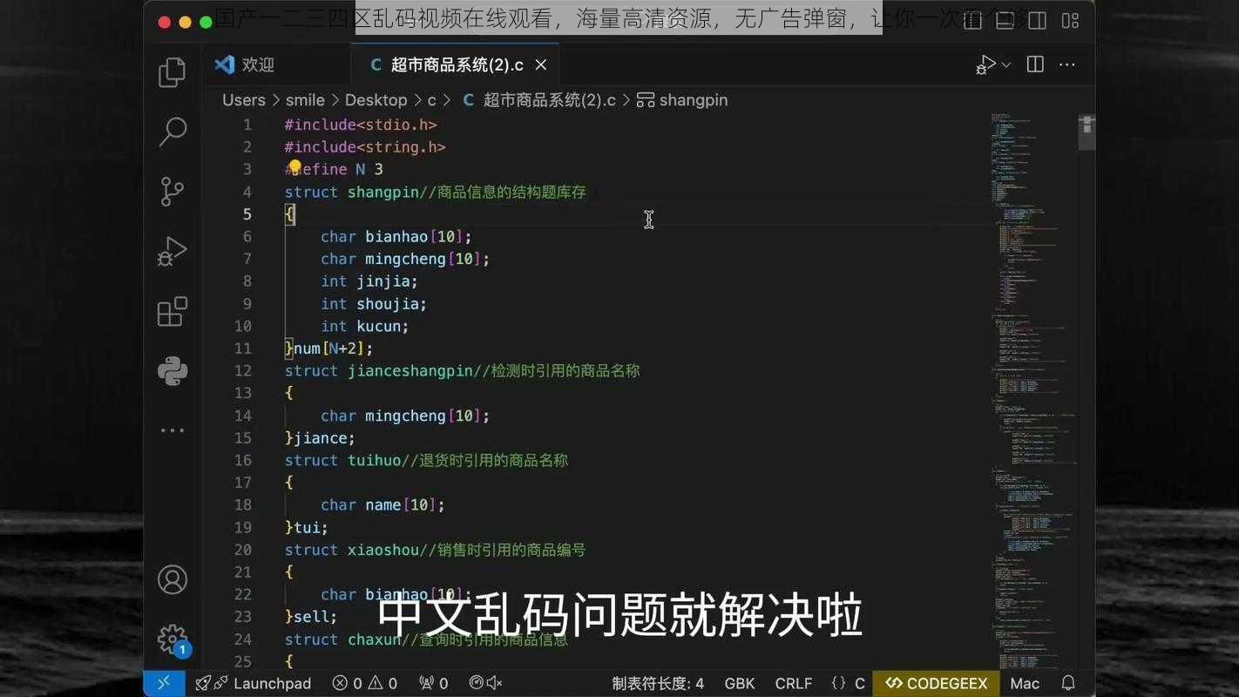
Task: Click line number 12 in the gutter
Action: [x=242, y=370]
